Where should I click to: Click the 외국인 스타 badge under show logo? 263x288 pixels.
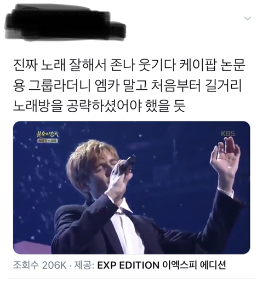pyautogui.click(x=48, y=141)
